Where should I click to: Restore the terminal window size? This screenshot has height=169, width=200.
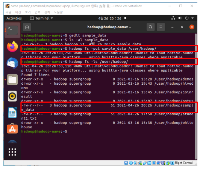coord(182,27)
